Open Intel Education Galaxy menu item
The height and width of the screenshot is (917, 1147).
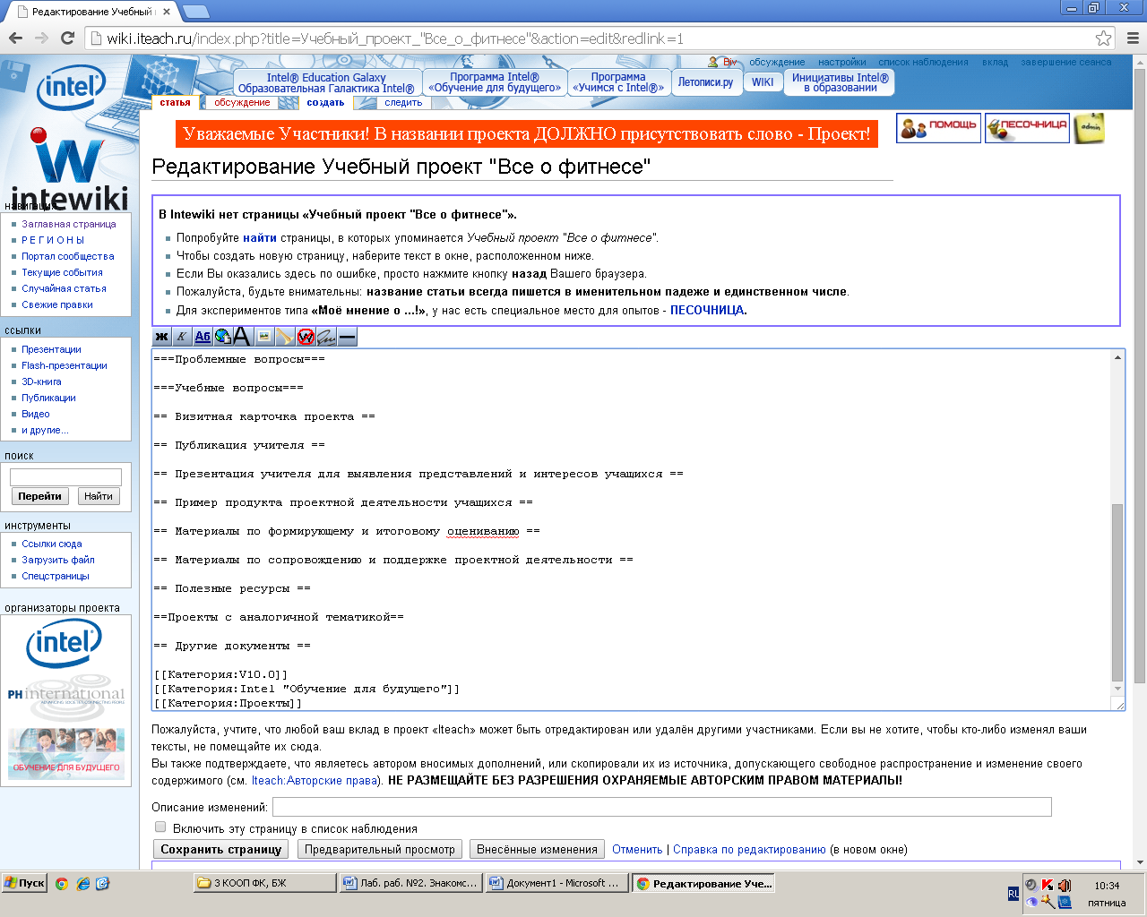click(326, 82)
